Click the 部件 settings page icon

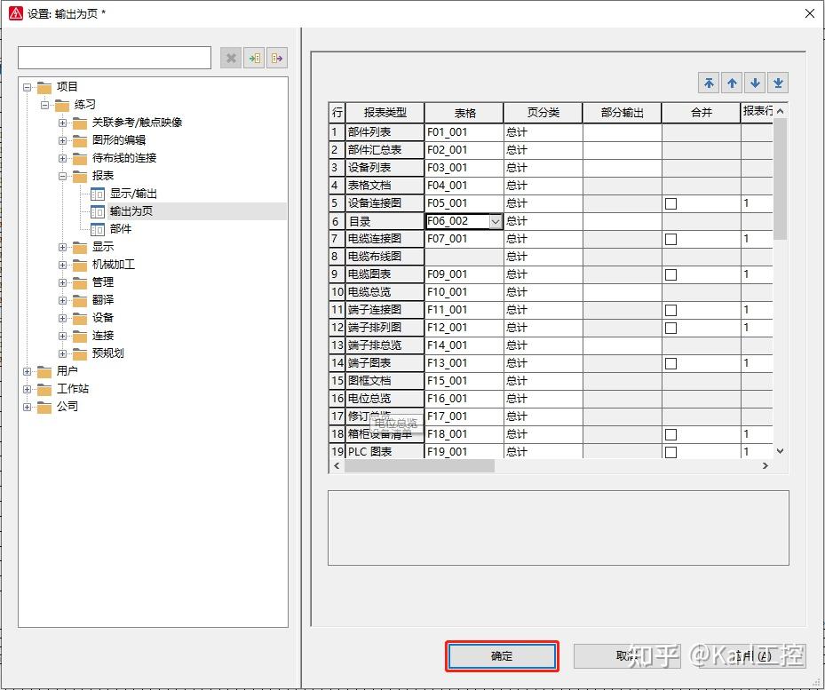[x=98, y=229]
